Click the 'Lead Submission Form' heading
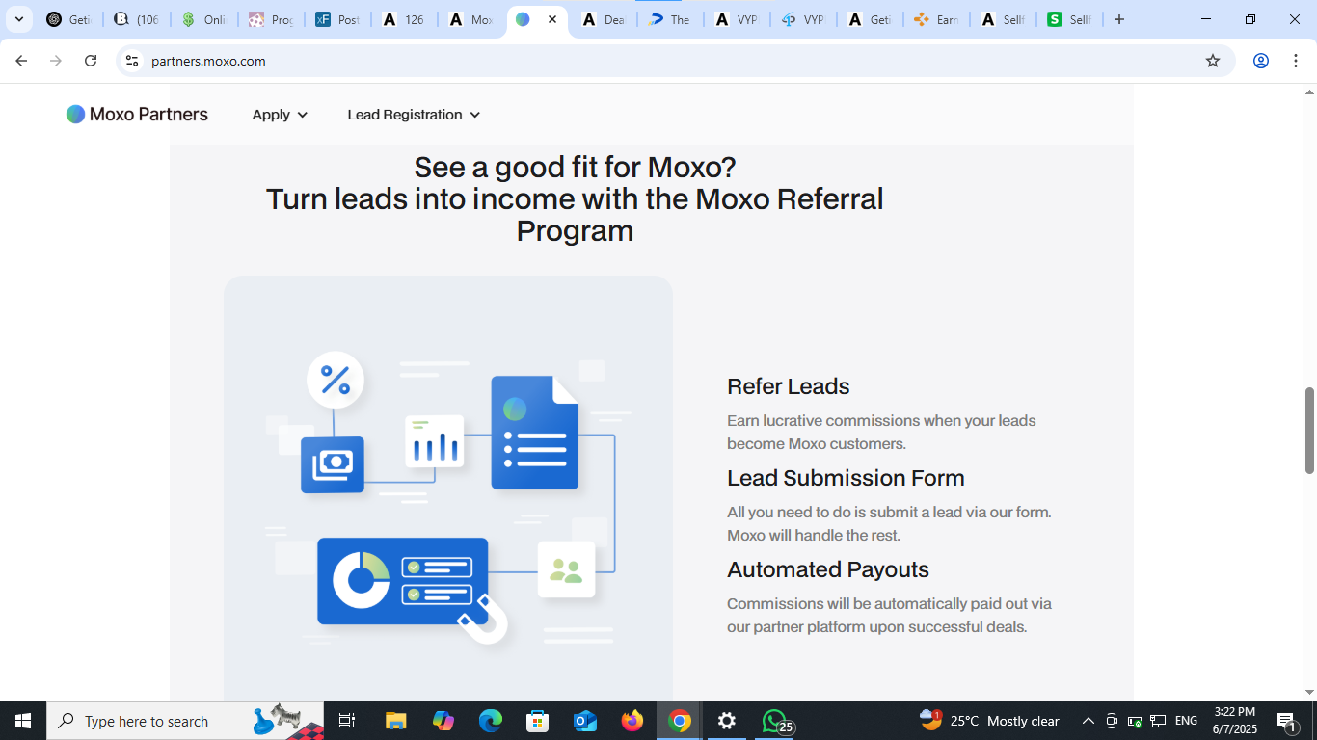 pyautogui.click(x=846, y=478)
